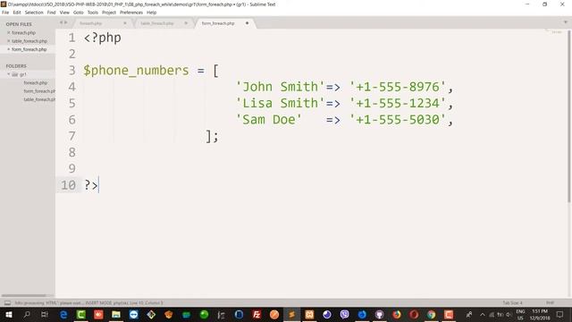572x322 pixels.
Task: Click the '+1-555-8976' string
Action: [398, 87]
